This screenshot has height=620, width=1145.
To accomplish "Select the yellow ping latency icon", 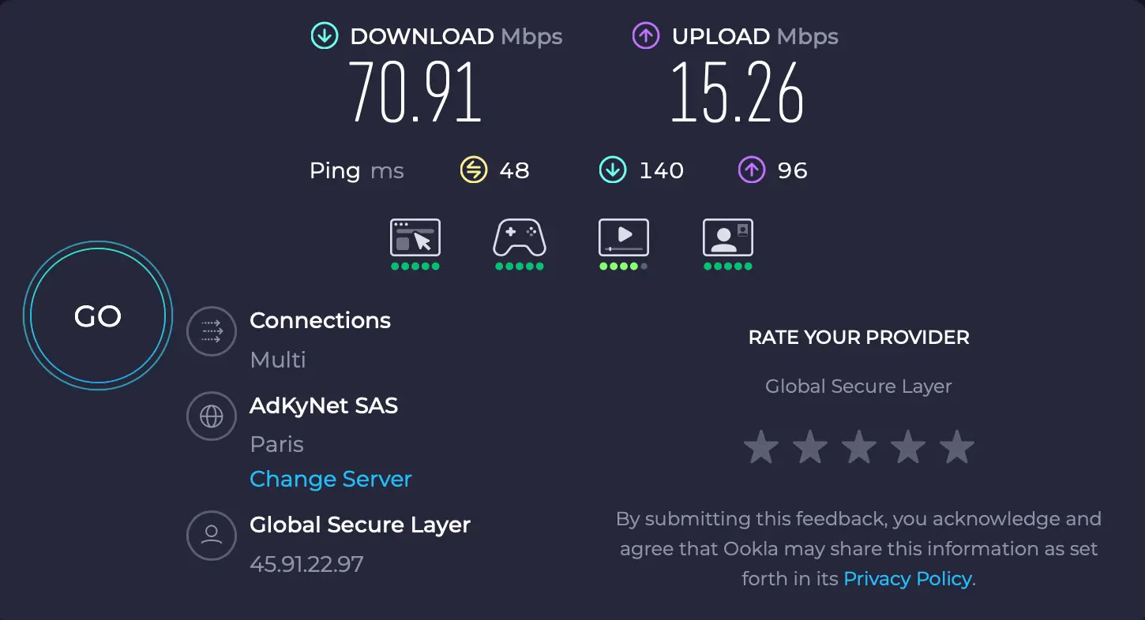I will click(473, 170).
